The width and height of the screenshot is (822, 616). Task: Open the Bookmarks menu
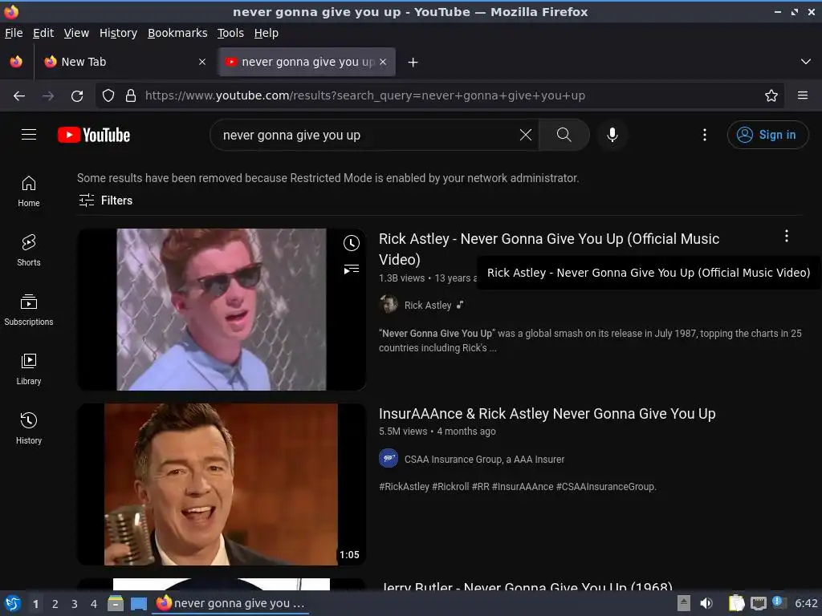pos(177,33)
